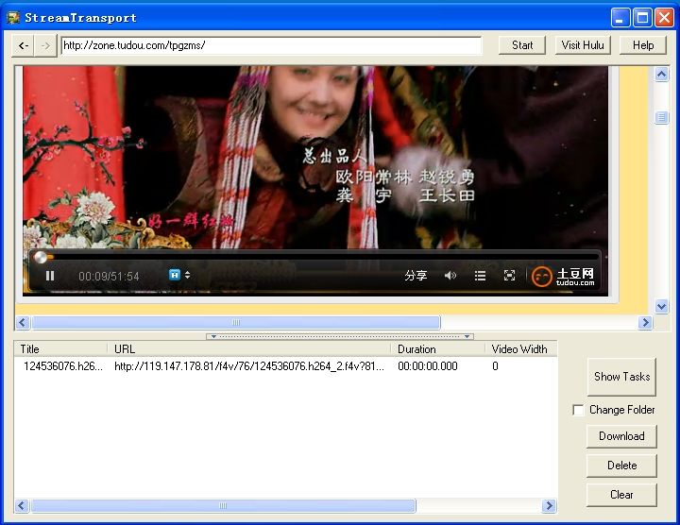This screenshot has width=680, height=525.
Task: Click the share (分享) button in the player
Action: [416, 276]
